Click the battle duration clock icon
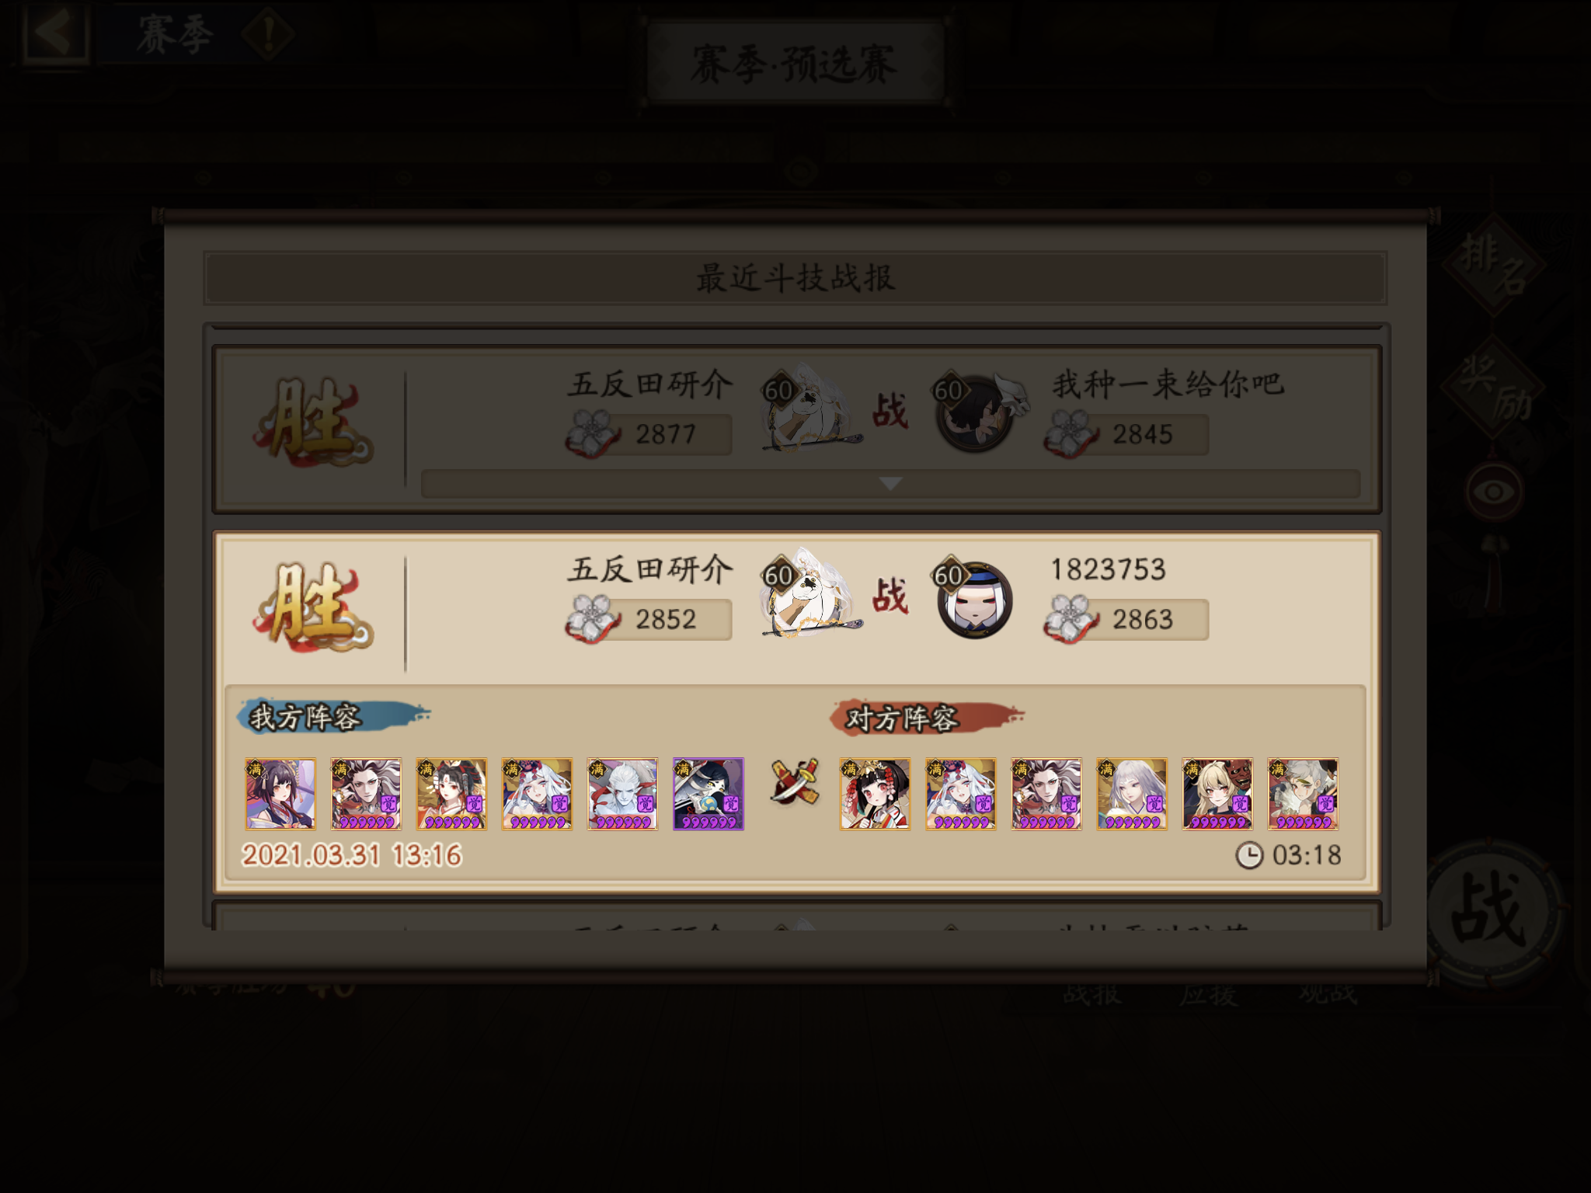Viewport: 1591px width, 1193px height. (1249, 856)
